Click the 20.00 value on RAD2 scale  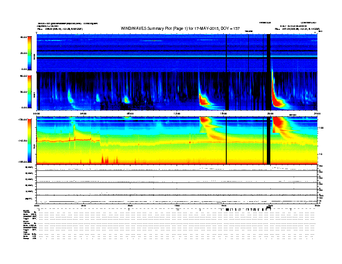[x=23, y=53]
